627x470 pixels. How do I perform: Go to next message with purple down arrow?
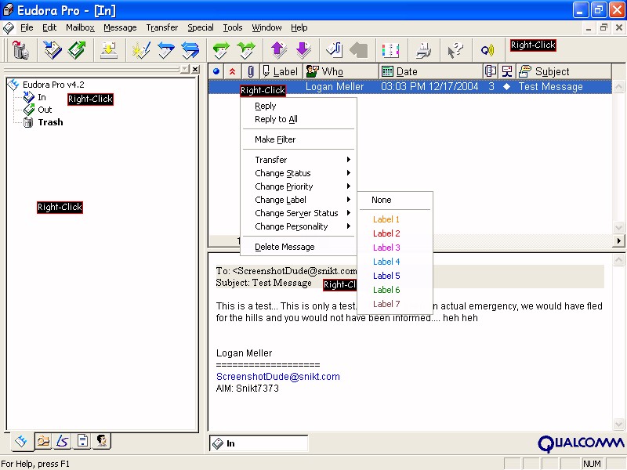[x=303, y=50]
